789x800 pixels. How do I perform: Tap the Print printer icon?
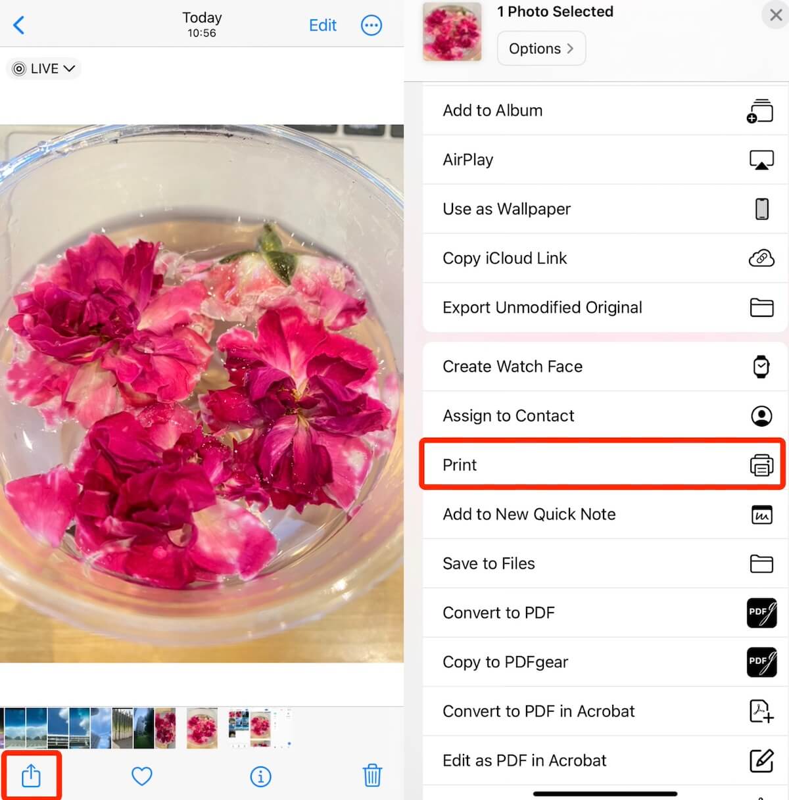pos(761,465)
